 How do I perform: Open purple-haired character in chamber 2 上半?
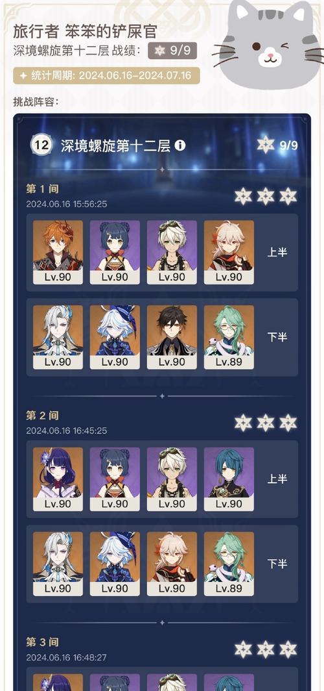(x=58, y=479)
